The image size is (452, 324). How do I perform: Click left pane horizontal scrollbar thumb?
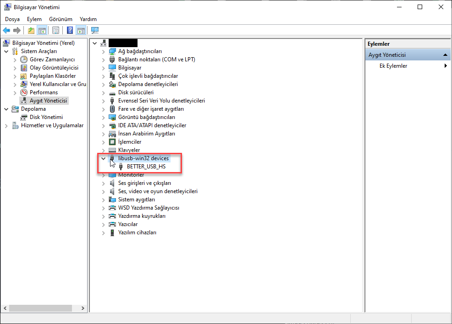(x=40, y=308)
